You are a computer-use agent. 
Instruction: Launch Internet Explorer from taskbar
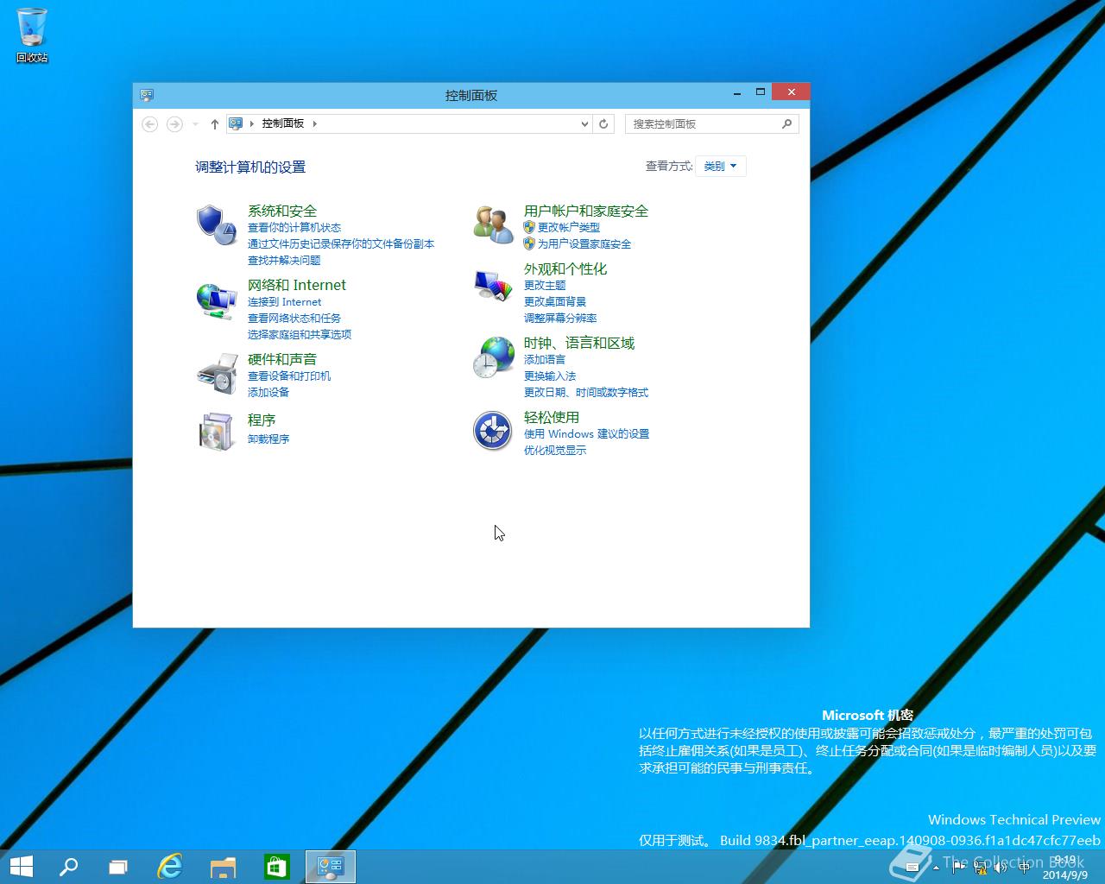click(x=170, y=867)
